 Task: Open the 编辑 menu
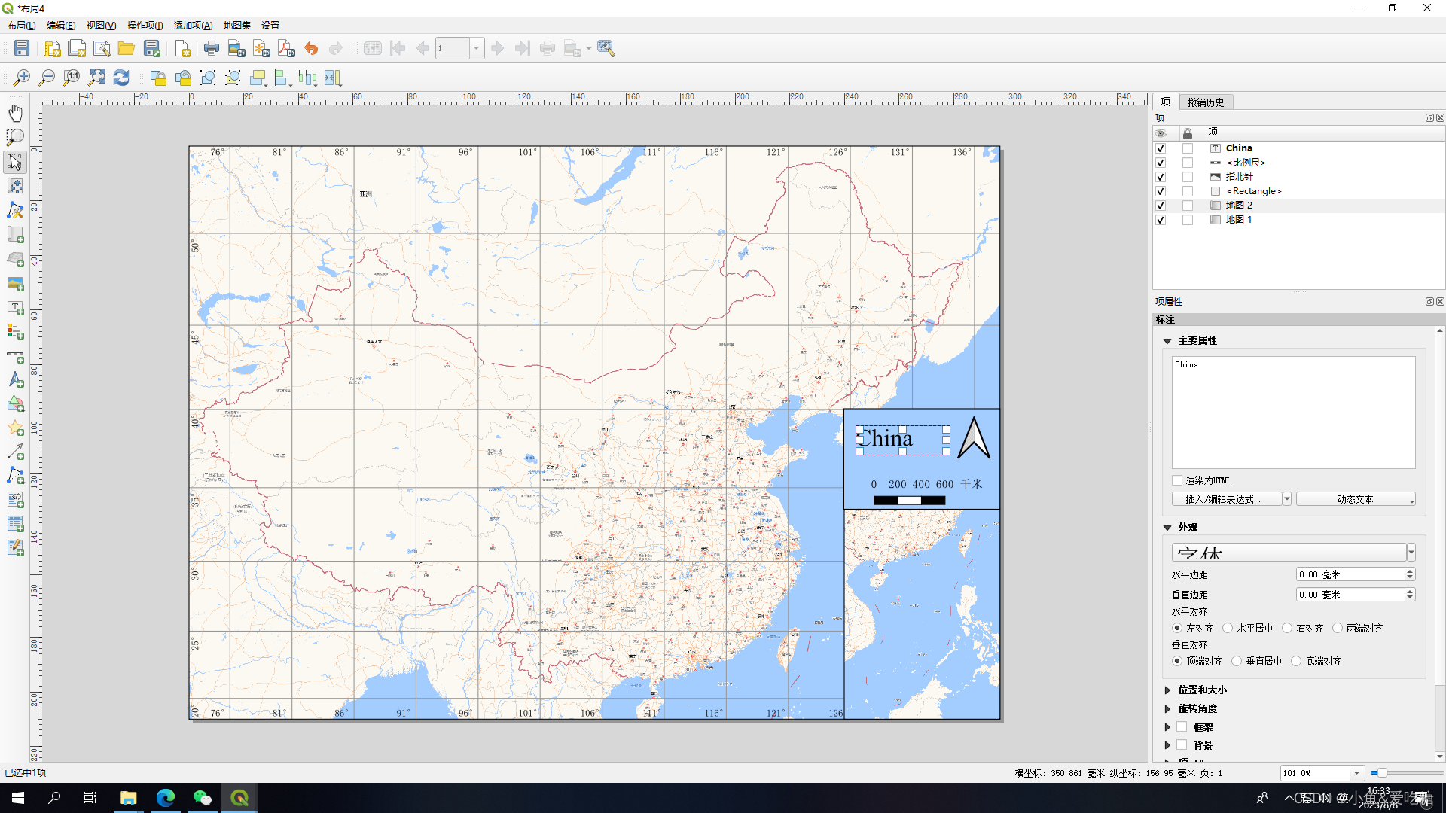coord(61,26)
